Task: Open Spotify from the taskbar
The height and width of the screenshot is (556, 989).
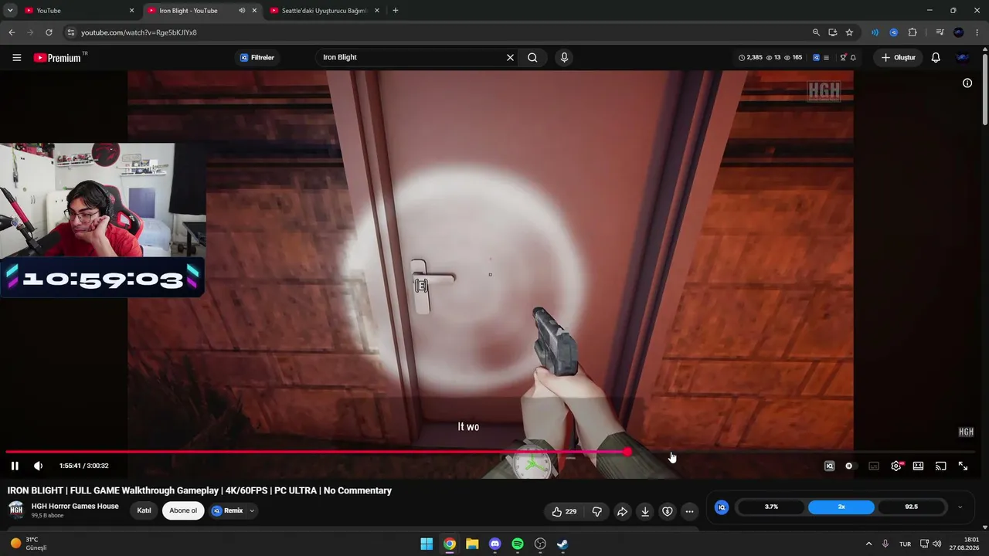Action: click(x=518, y=544)
